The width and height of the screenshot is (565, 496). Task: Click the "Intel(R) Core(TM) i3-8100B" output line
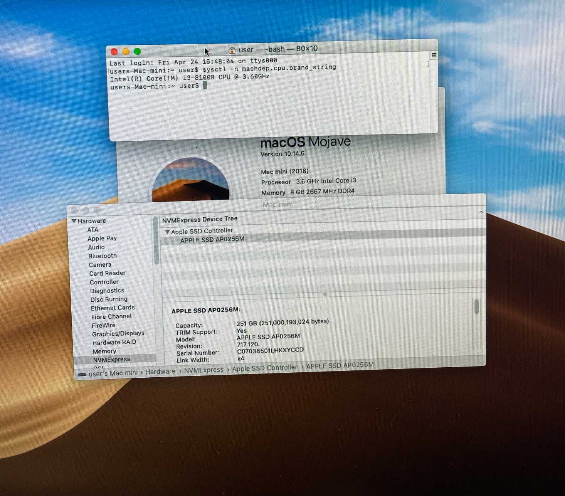click(190, 78)
